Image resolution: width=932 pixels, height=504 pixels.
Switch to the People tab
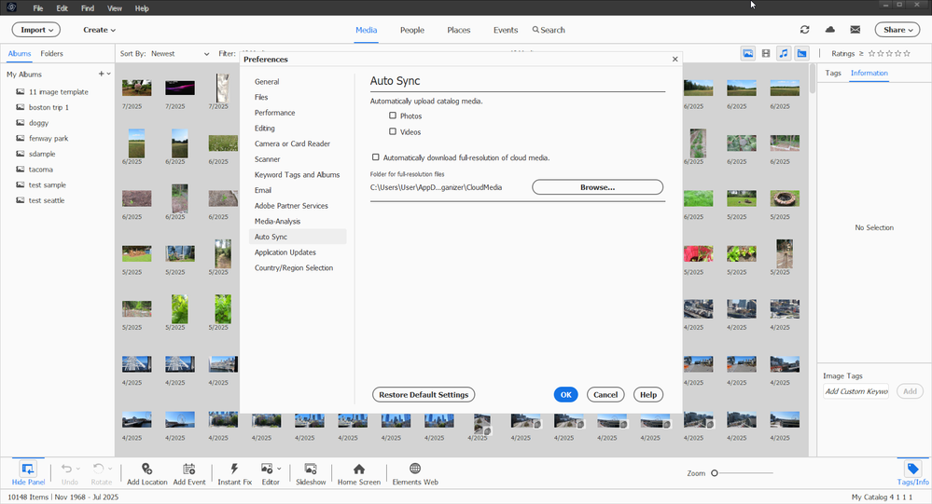412,30
